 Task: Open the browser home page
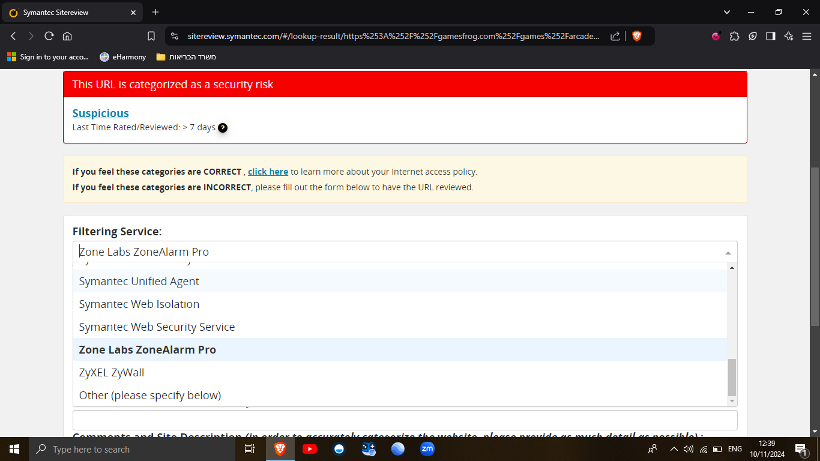point(67,36)
